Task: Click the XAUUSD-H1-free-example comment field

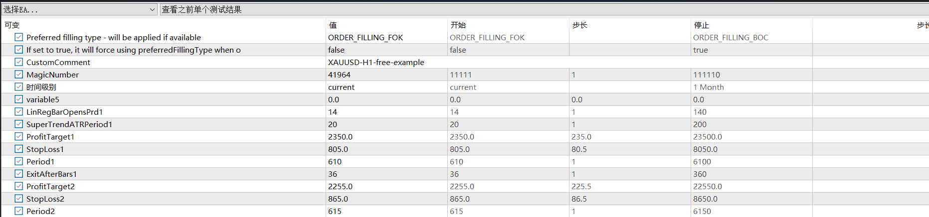Action: (569, 62)
